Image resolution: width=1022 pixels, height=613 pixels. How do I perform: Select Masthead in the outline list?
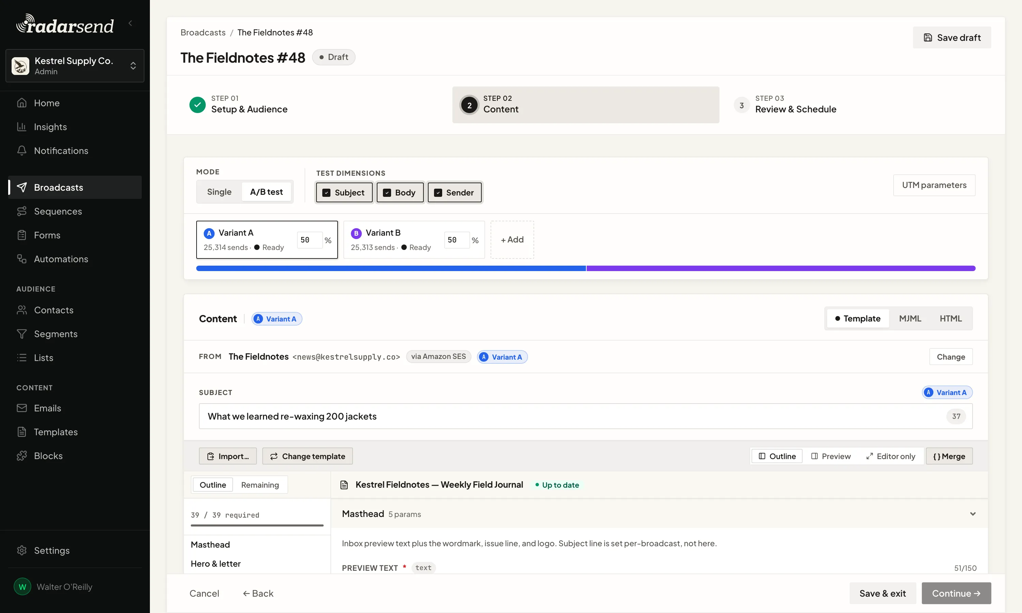[257, 545]
